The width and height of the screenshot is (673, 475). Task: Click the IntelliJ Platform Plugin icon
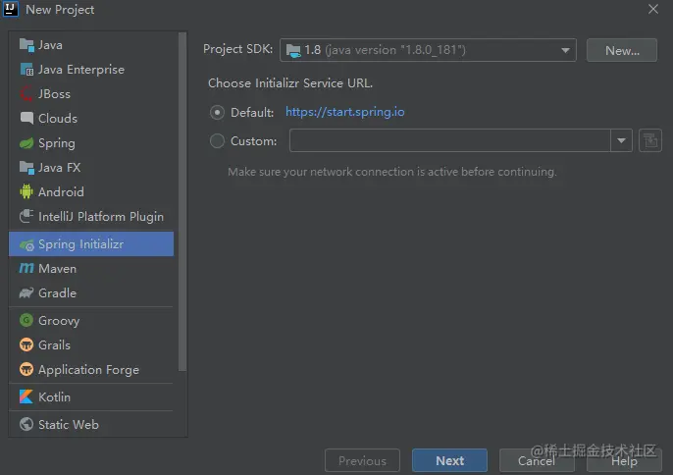pyautogui.click(x=26, y=217)
